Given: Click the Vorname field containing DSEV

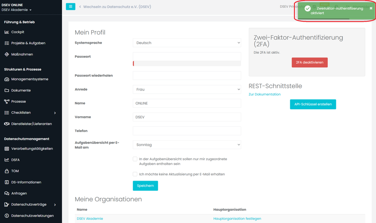Looking at the screenshot, I should (x=187, y=117).
